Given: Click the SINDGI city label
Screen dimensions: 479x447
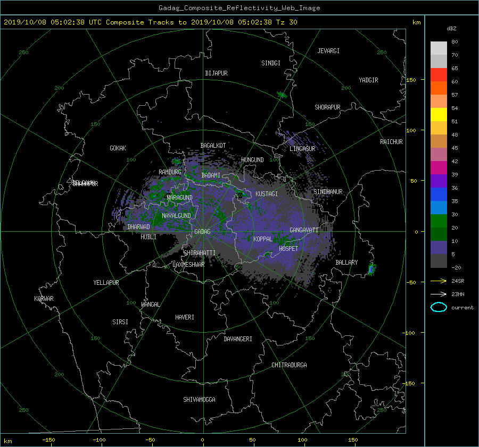Looking at the screenshot, I should click(x=271, y=63).
